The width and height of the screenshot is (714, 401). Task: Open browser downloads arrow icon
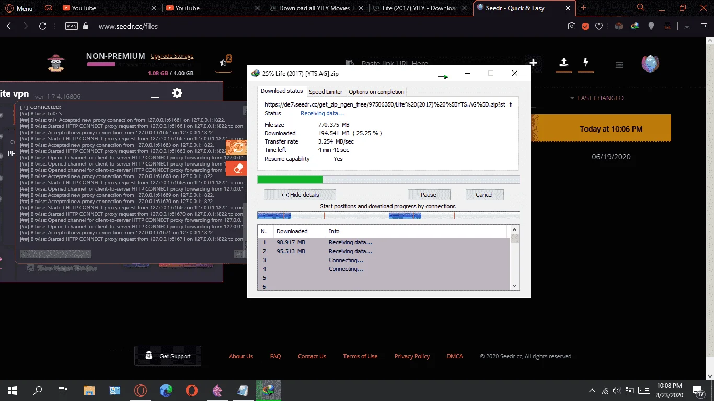click(x=687, y=26)
